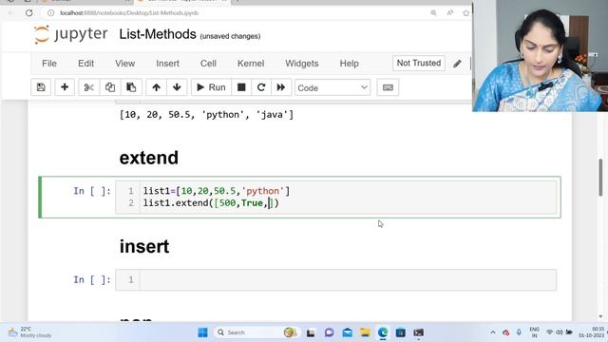This screenshot has height=342, width=608.
Task: Click the notebook vertical scrollbar thumb
Action: tap(600, 177)
